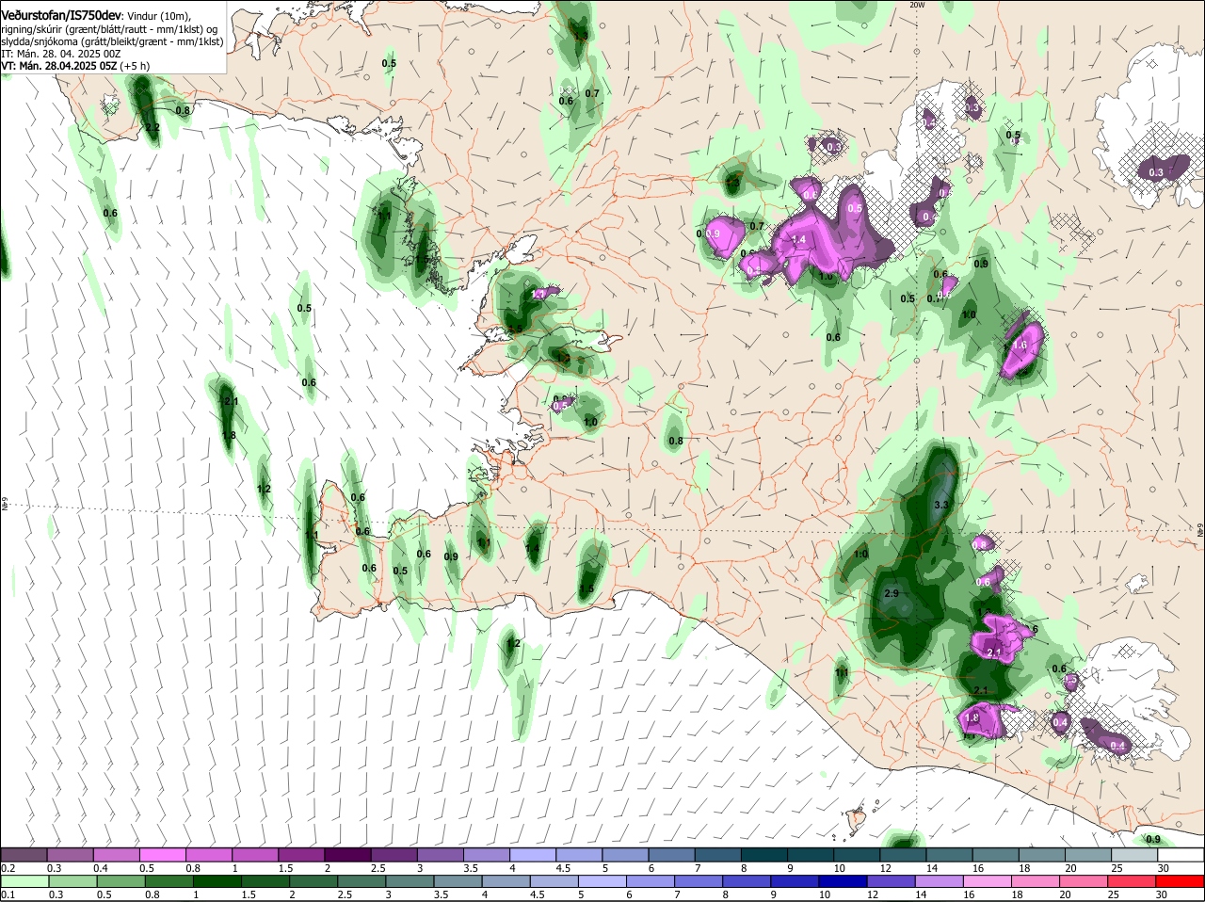
Task: Pick snow legend swatch between 9 and 10
Action: click(x=811, y=854)
